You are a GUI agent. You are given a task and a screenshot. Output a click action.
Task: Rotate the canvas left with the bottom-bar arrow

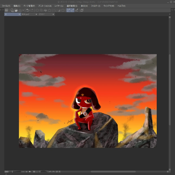pyautogui.click(x=50, y=172)
